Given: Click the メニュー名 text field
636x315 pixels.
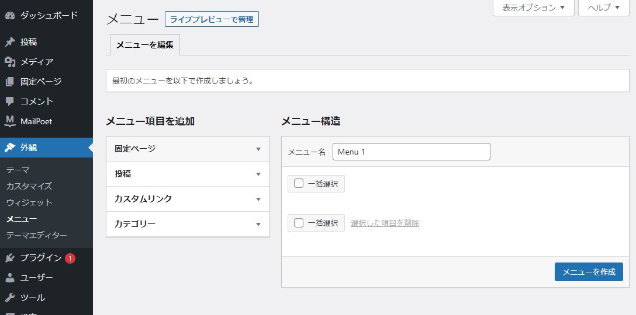Looking at the screenshot, I should 411,152.
